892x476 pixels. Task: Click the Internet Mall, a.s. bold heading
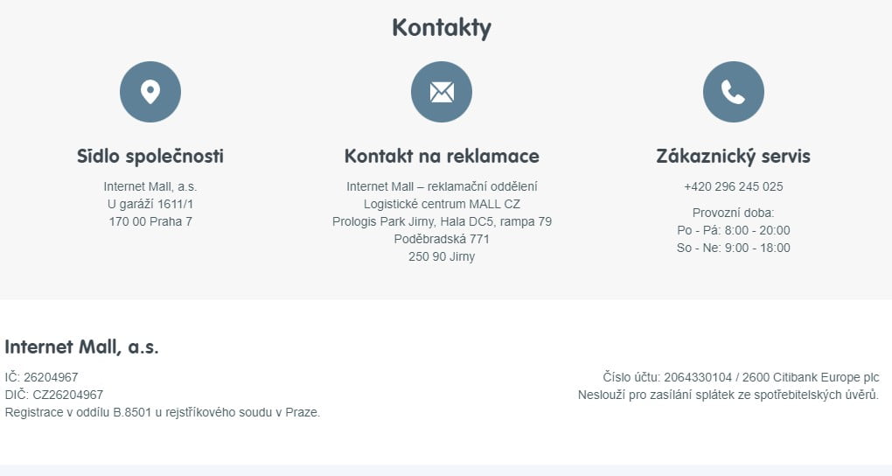pyautogui.click(x=82, y=346)
